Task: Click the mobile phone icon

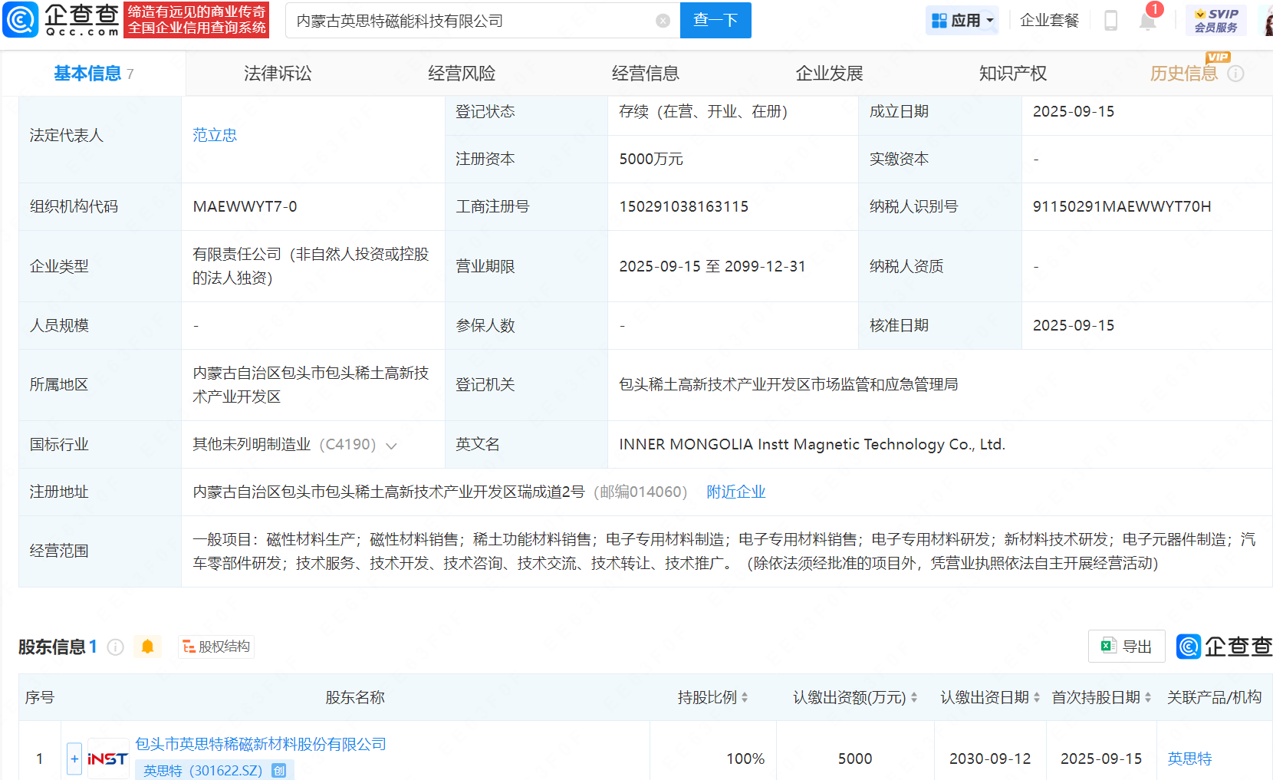Action: 1110,21
